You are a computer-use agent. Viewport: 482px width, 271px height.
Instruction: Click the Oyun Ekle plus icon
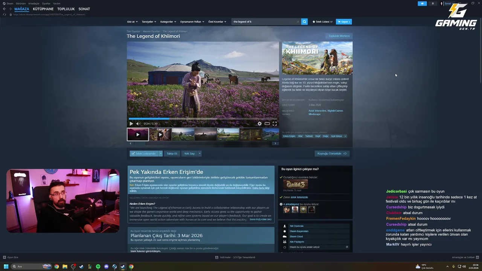pos(5,257)
